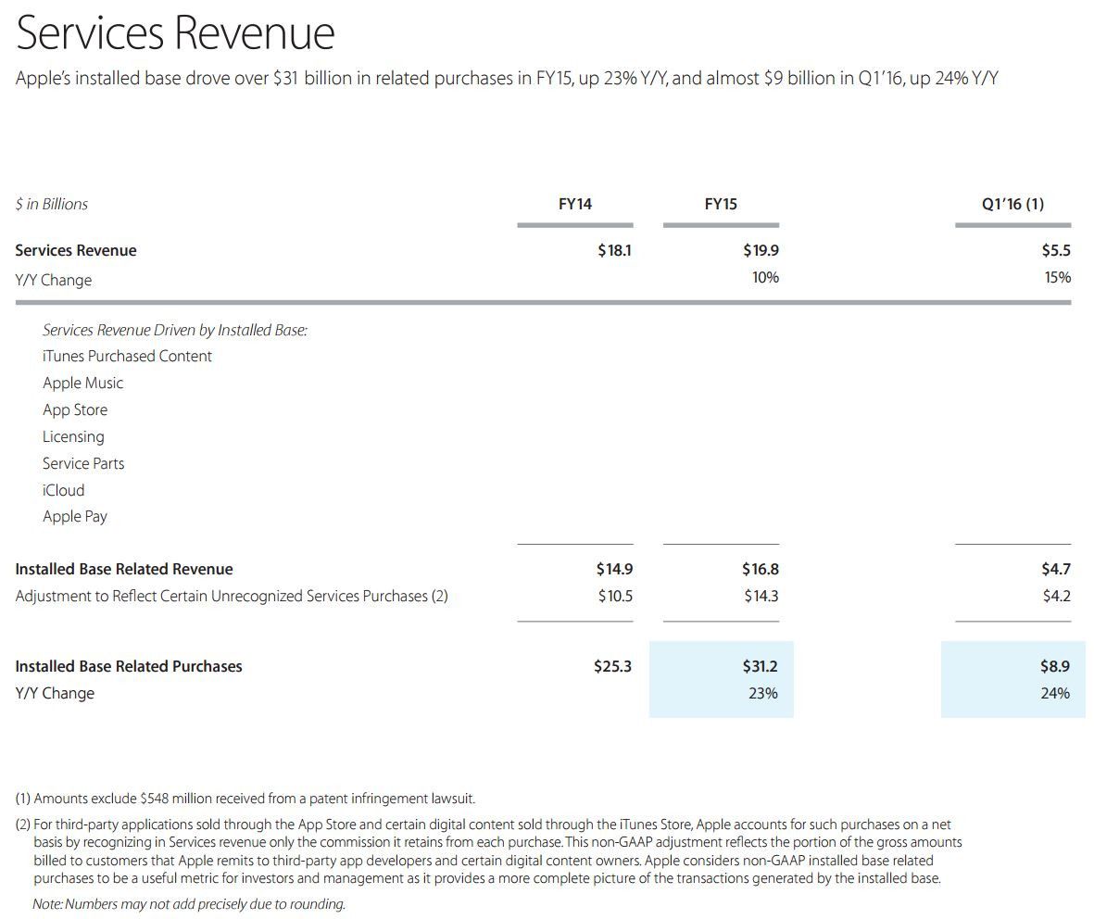
Task: Select the highlighted 23% Y/Y change value
Action: tap(763, 694)
